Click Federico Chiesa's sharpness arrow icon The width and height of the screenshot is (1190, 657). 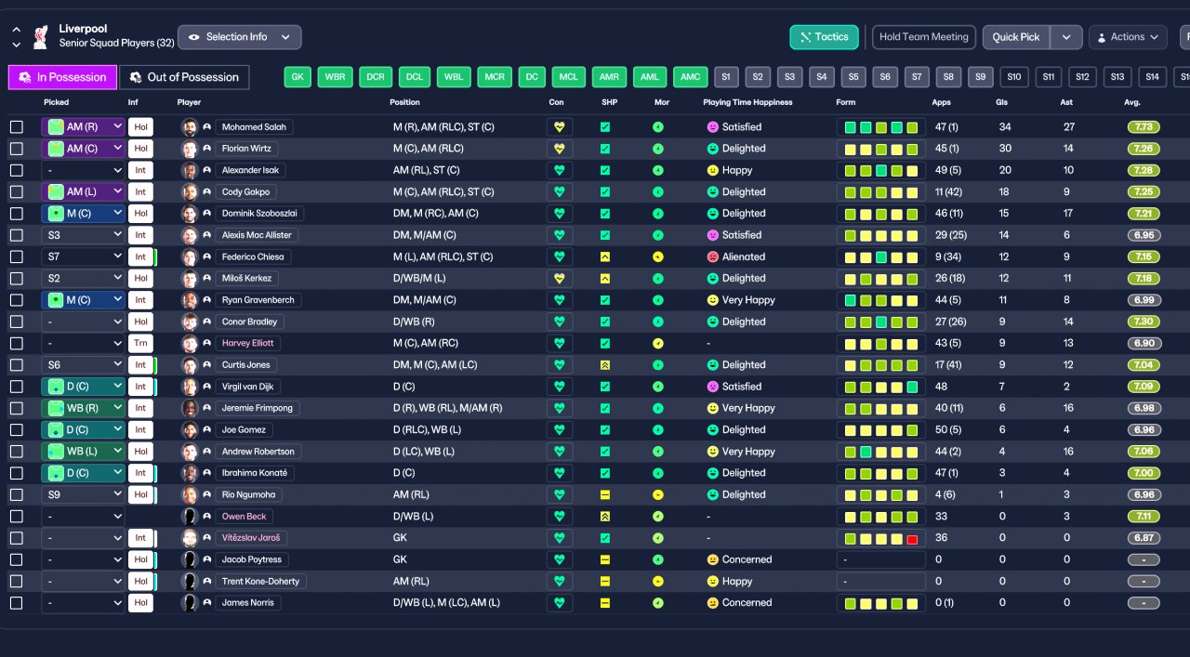[605, 256]
